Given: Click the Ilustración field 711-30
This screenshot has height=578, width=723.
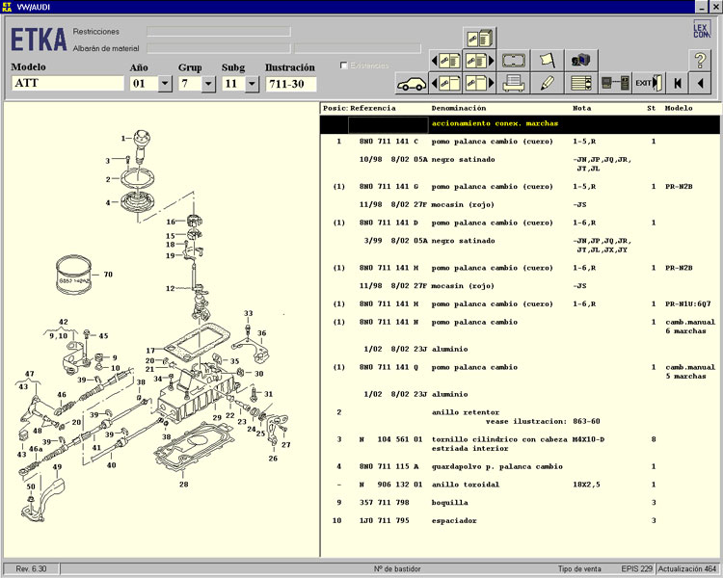Looking at the screenshot, I should pyautogui.click(x=291, y=84).
